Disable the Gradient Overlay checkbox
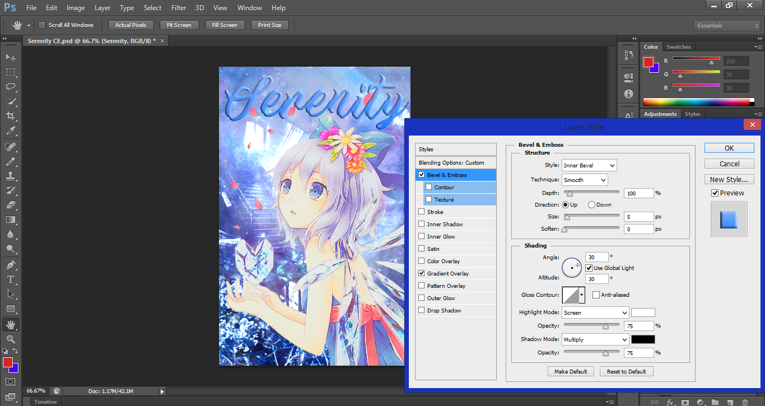This screenshot has width=765, height=406. pos(422,273)
